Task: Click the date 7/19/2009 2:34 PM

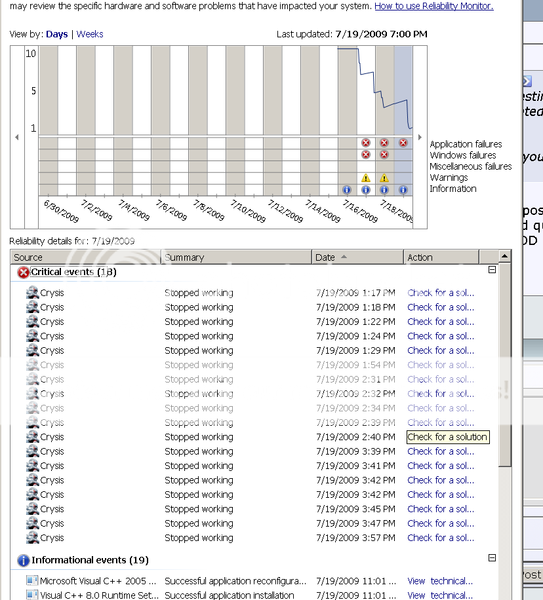Action: 355,408
